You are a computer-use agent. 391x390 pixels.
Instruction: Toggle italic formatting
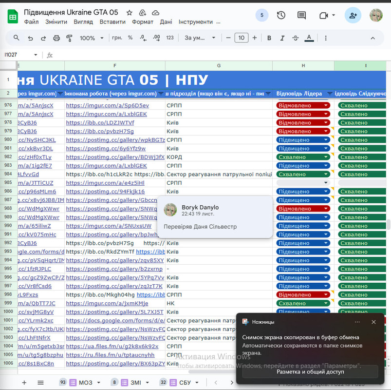pos(282,38)
